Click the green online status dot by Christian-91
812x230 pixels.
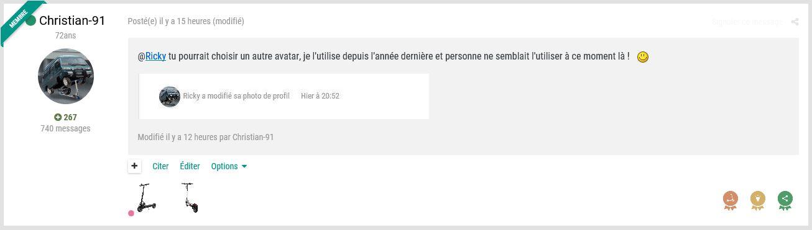tap(30, 21)
